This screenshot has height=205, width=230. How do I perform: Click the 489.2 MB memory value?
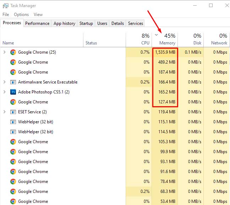166,62
